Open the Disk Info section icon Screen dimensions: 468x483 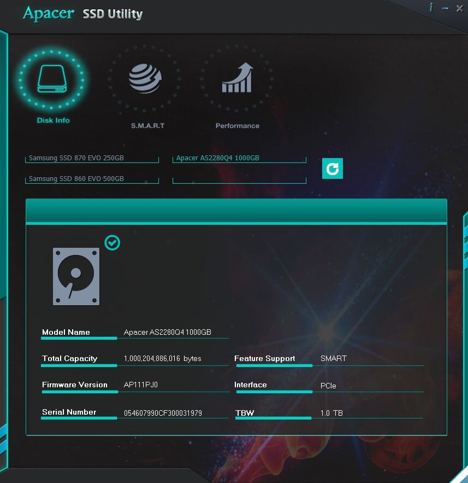click(x=52, y=79)
